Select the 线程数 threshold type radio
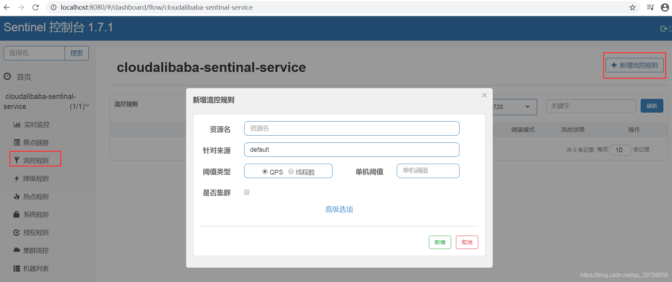 point(291,172)
